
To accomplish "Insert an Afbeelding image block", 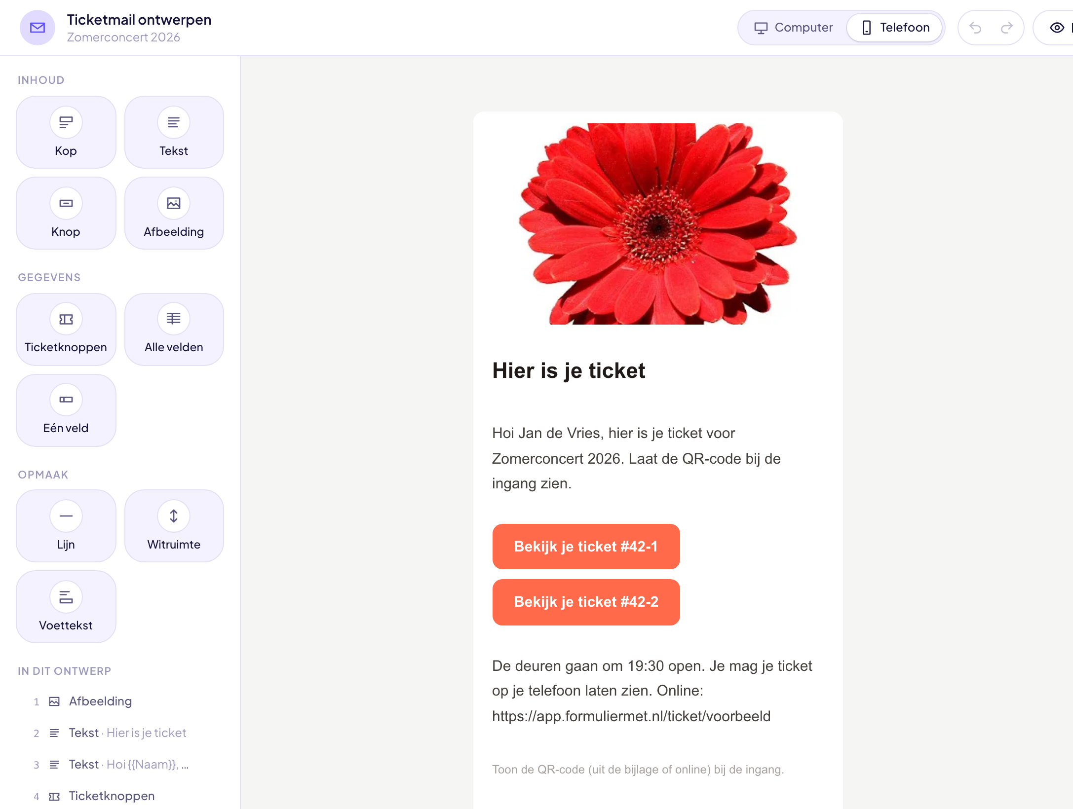I will [174, 213].
